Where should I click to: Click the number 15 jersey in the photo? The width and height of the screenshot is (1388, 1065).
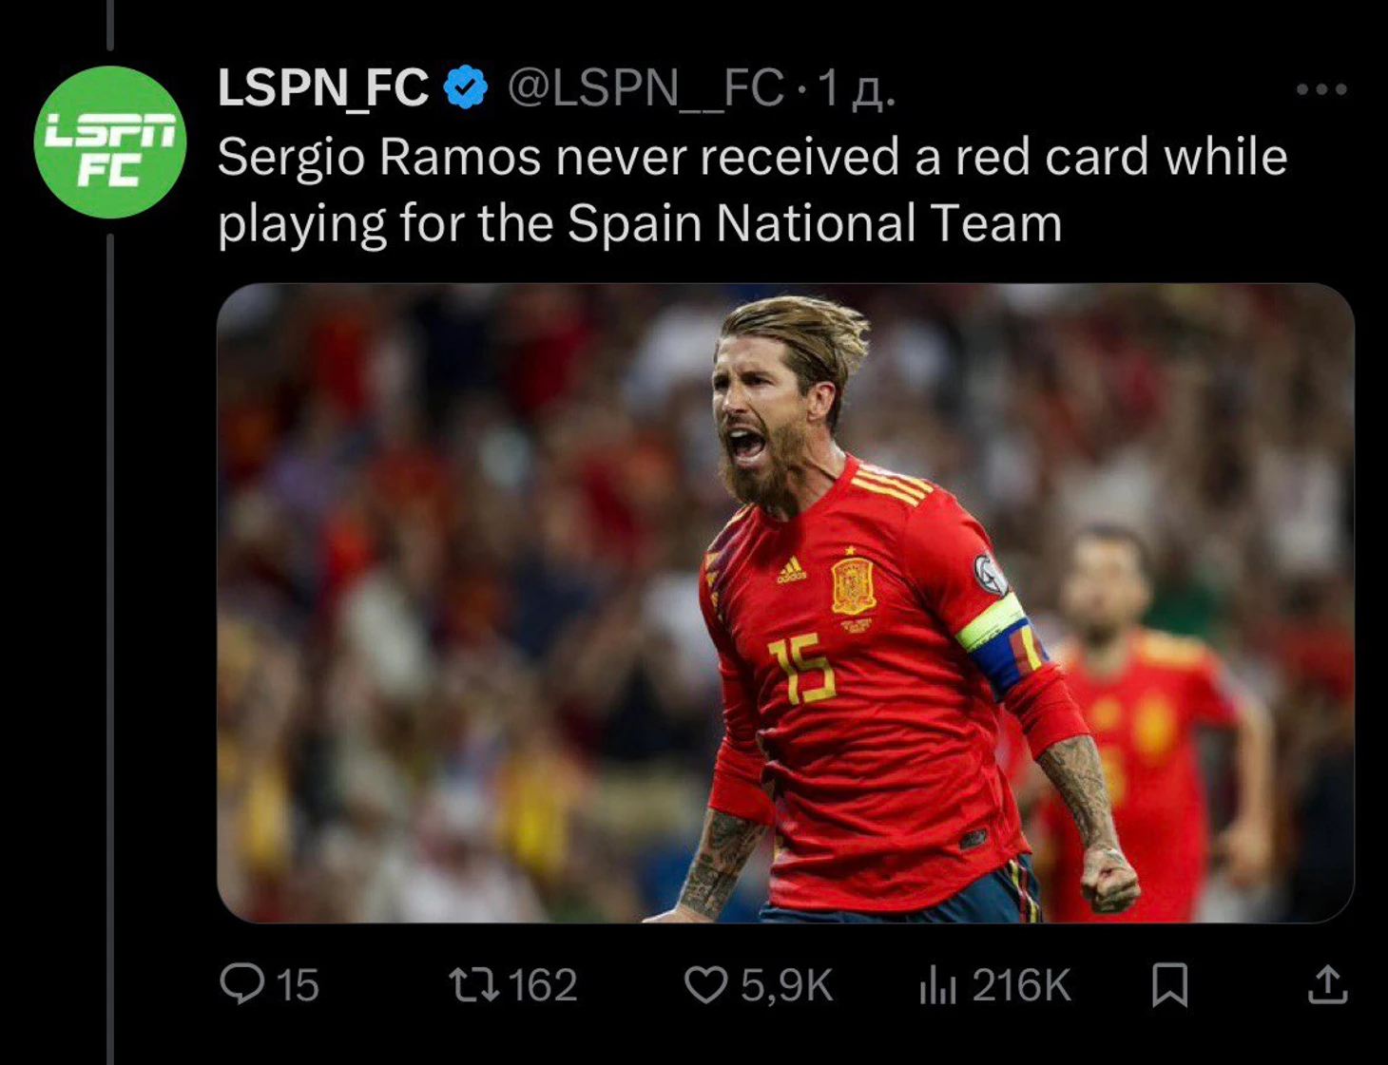click(801, 670)
